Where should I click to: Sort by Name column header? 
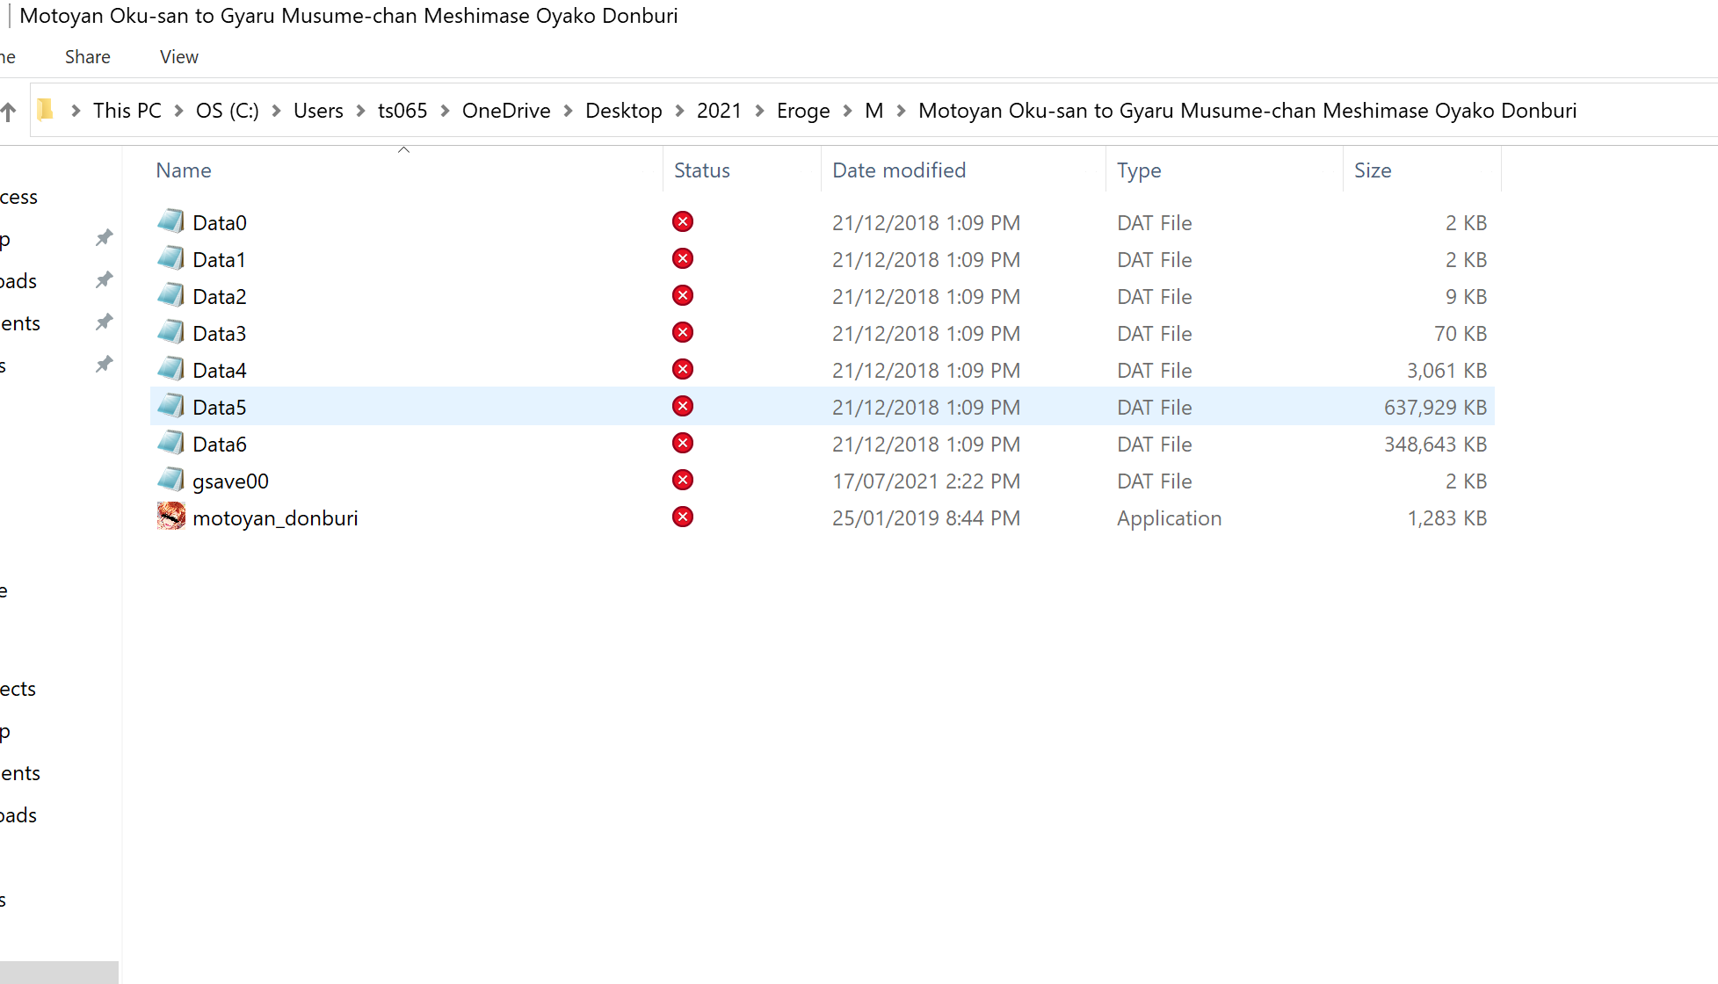point(184,170)
